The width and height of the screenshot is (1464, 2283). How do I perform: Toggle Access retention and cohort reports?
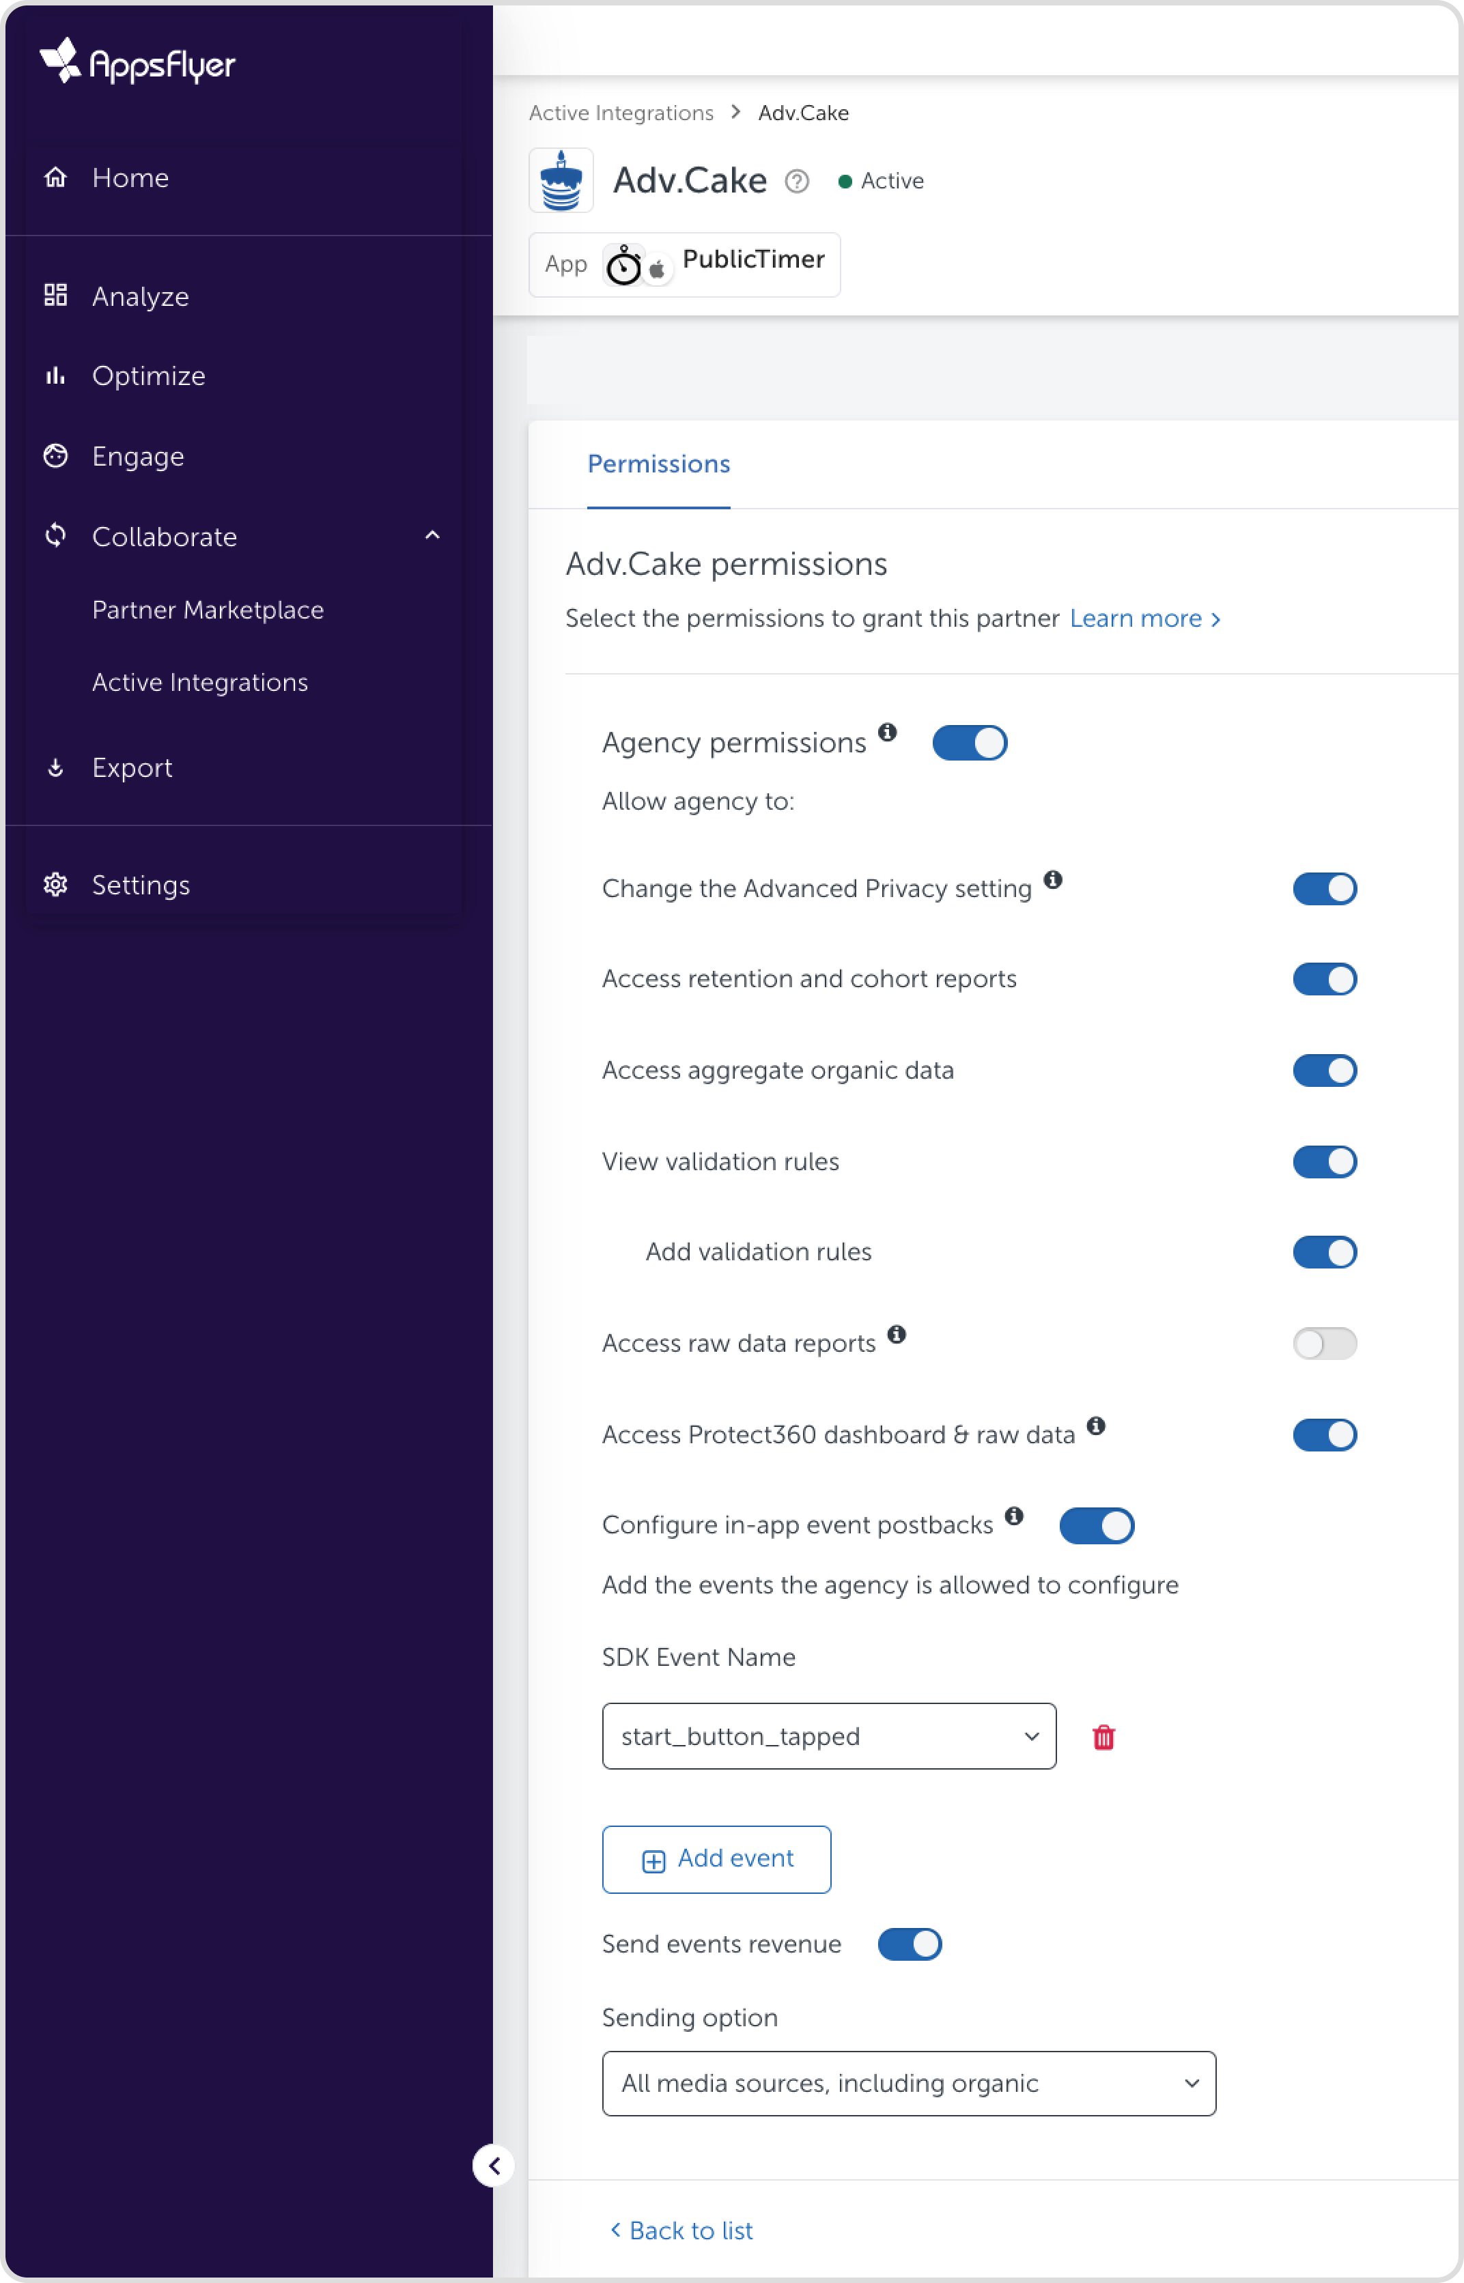click(1325, 980)
